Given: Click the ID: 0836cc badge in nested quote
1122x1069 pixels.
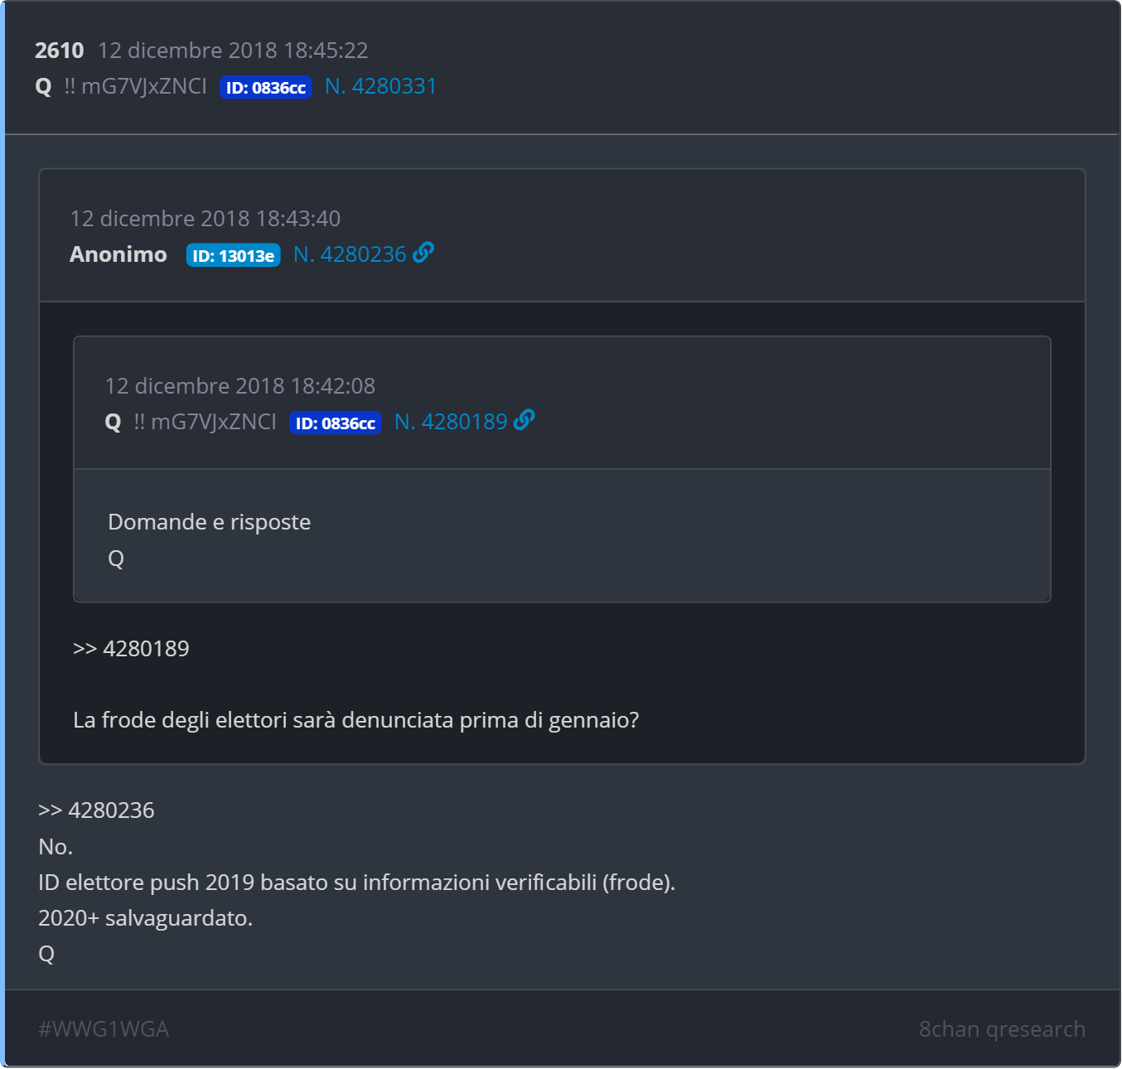Looking at the screenshot, I should click(335, 423).
